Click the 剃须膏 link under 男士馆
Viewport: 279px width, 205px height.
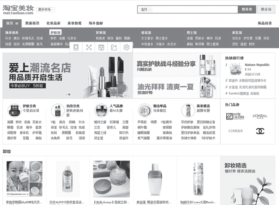tap(199, 44)
